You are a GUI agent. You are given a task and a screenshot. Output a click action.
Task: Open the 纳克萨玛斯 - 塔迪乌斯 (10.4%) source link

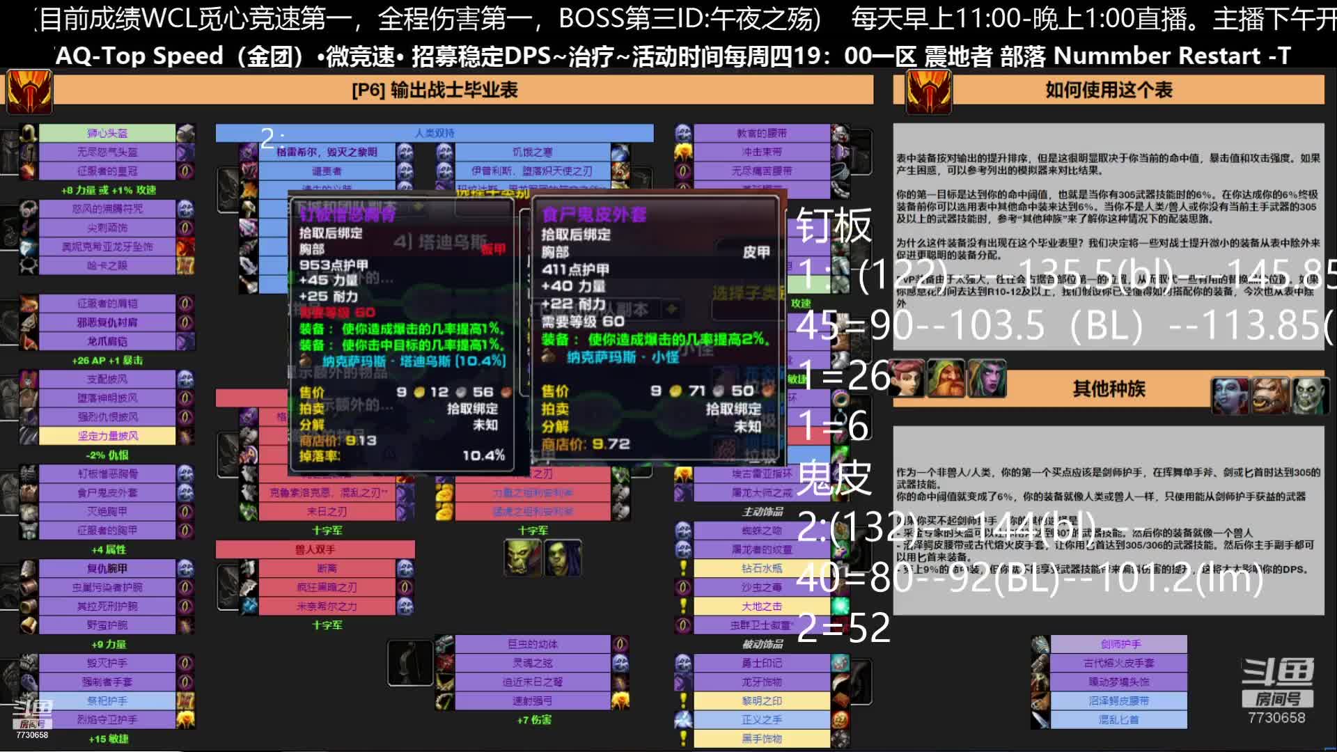[414, 361]
